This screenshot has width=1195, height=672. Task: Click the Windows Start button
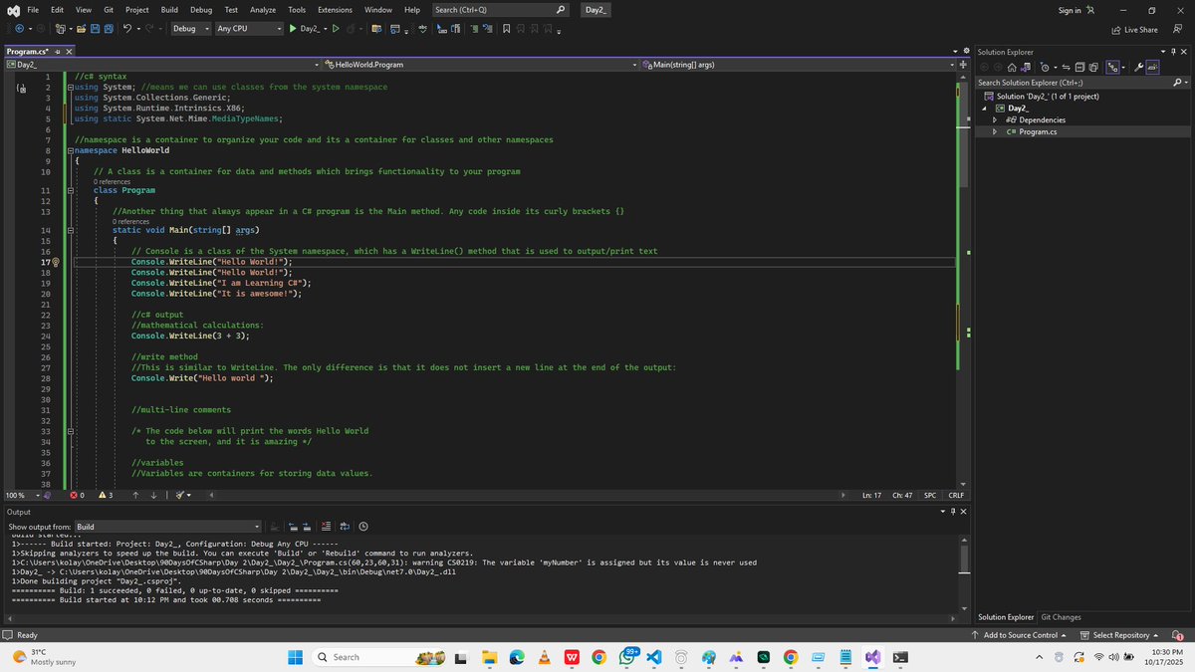pyautogui.click(x=296, y=657)
